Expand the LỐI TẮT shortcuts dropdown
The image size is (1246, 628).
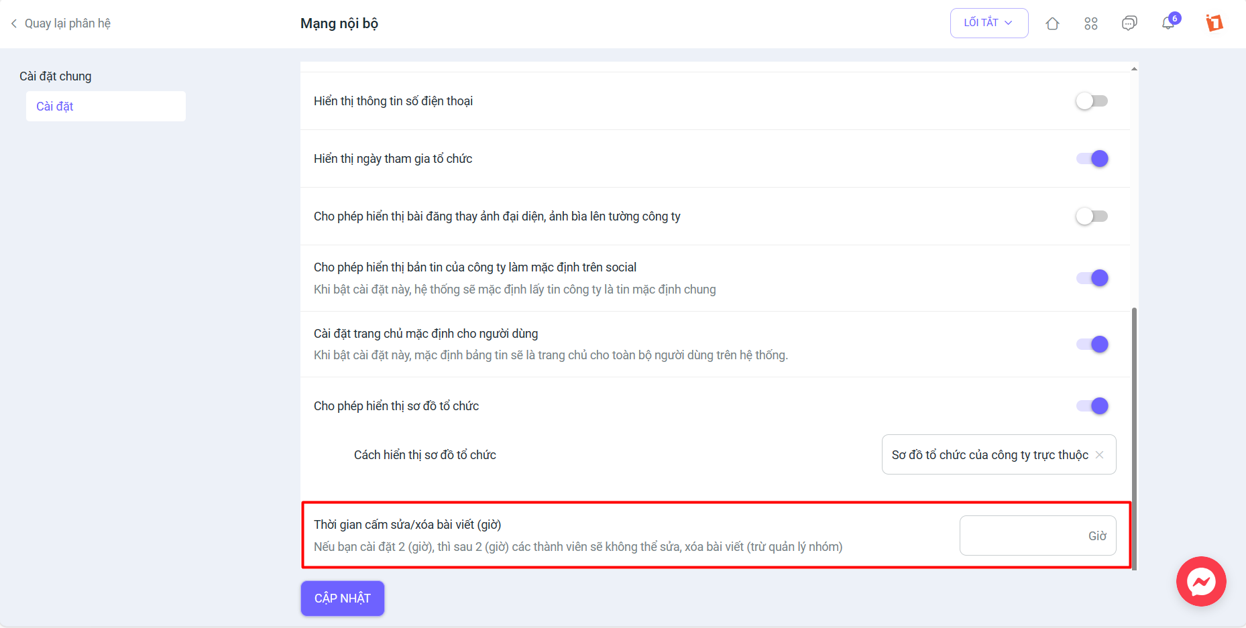pos(988,23)
